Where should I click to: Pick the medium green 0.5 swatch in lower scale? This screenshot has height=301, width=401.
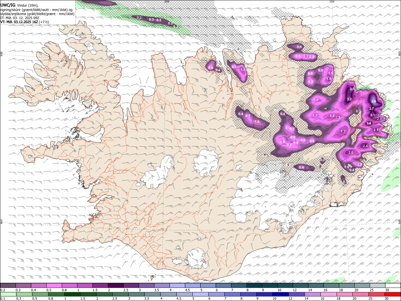pos(40,294)
